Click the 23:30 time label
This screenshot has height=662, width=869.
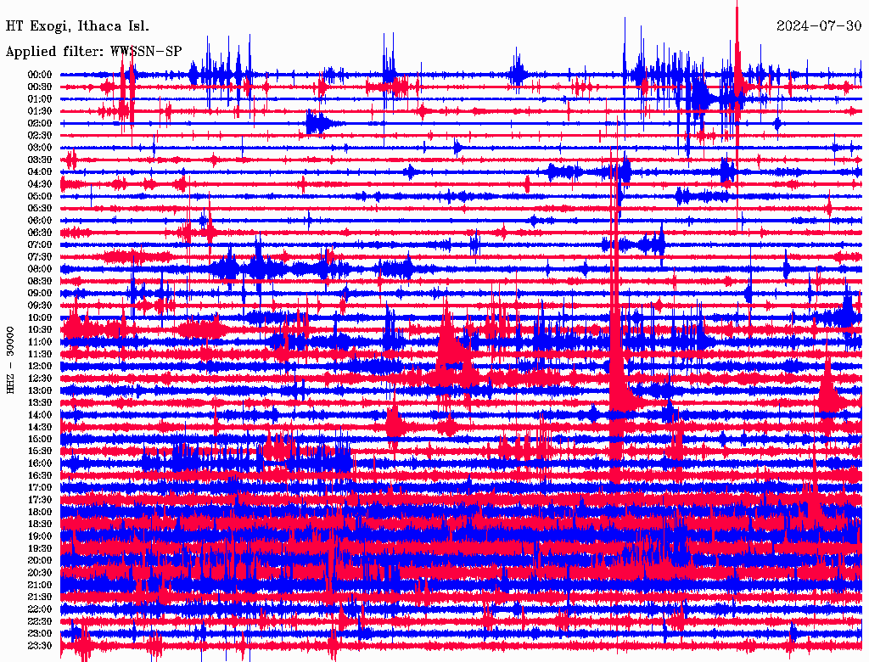[40, 645]
